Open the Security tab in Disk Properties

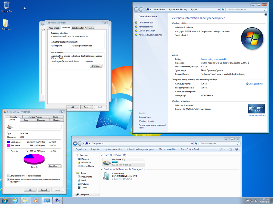[14, 117]
